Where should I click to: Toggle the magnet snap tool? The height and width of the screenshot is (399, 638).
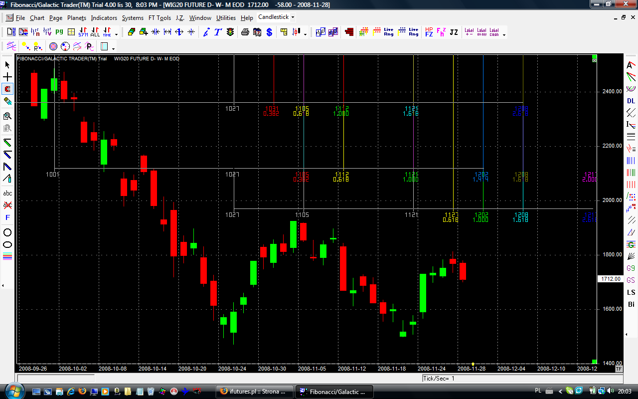pyautogui.click(x=7, y=89)
